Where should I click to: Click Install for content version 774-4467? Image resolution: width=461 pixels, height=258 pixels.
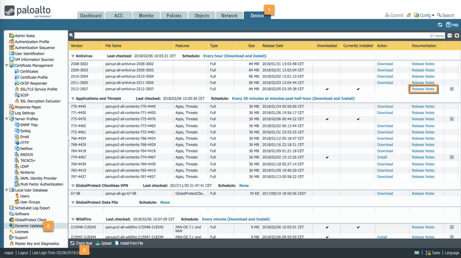(x=381, y=157)
